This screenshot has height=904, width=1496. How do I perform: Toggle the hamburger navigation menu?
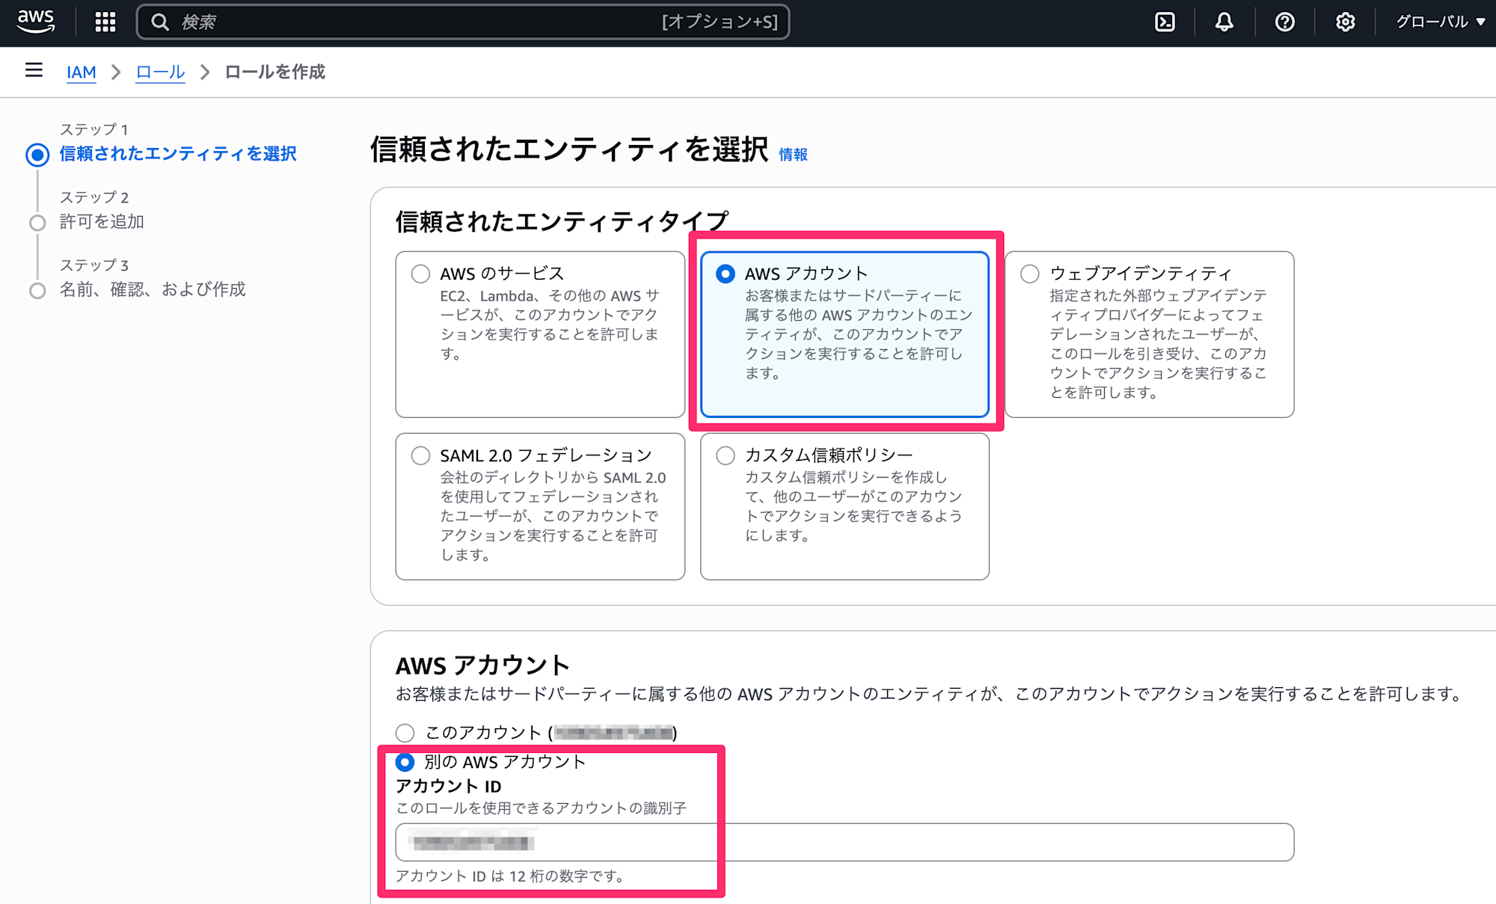34,70
